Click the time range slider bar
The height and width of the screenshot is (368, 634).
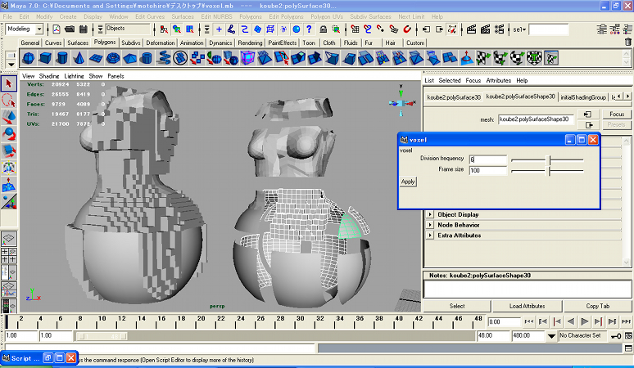click(x=102, y=336)
